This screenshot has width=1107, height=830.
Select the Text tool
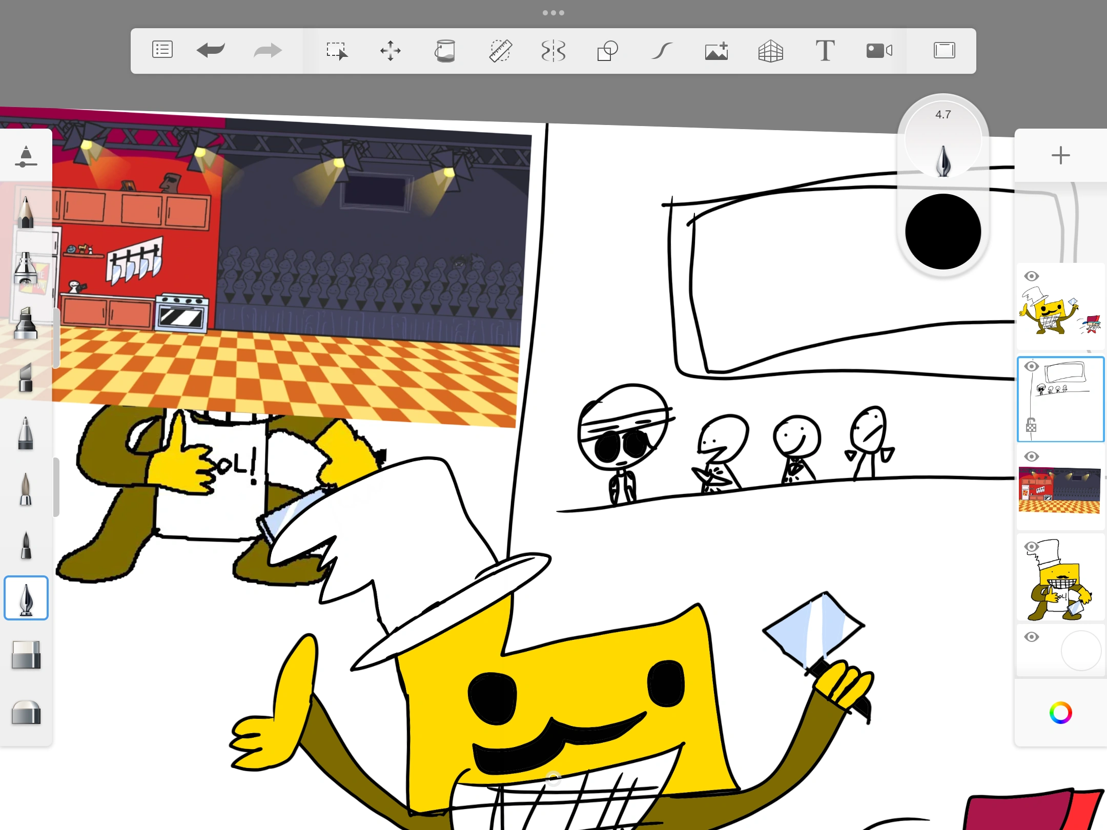[825, 51]
